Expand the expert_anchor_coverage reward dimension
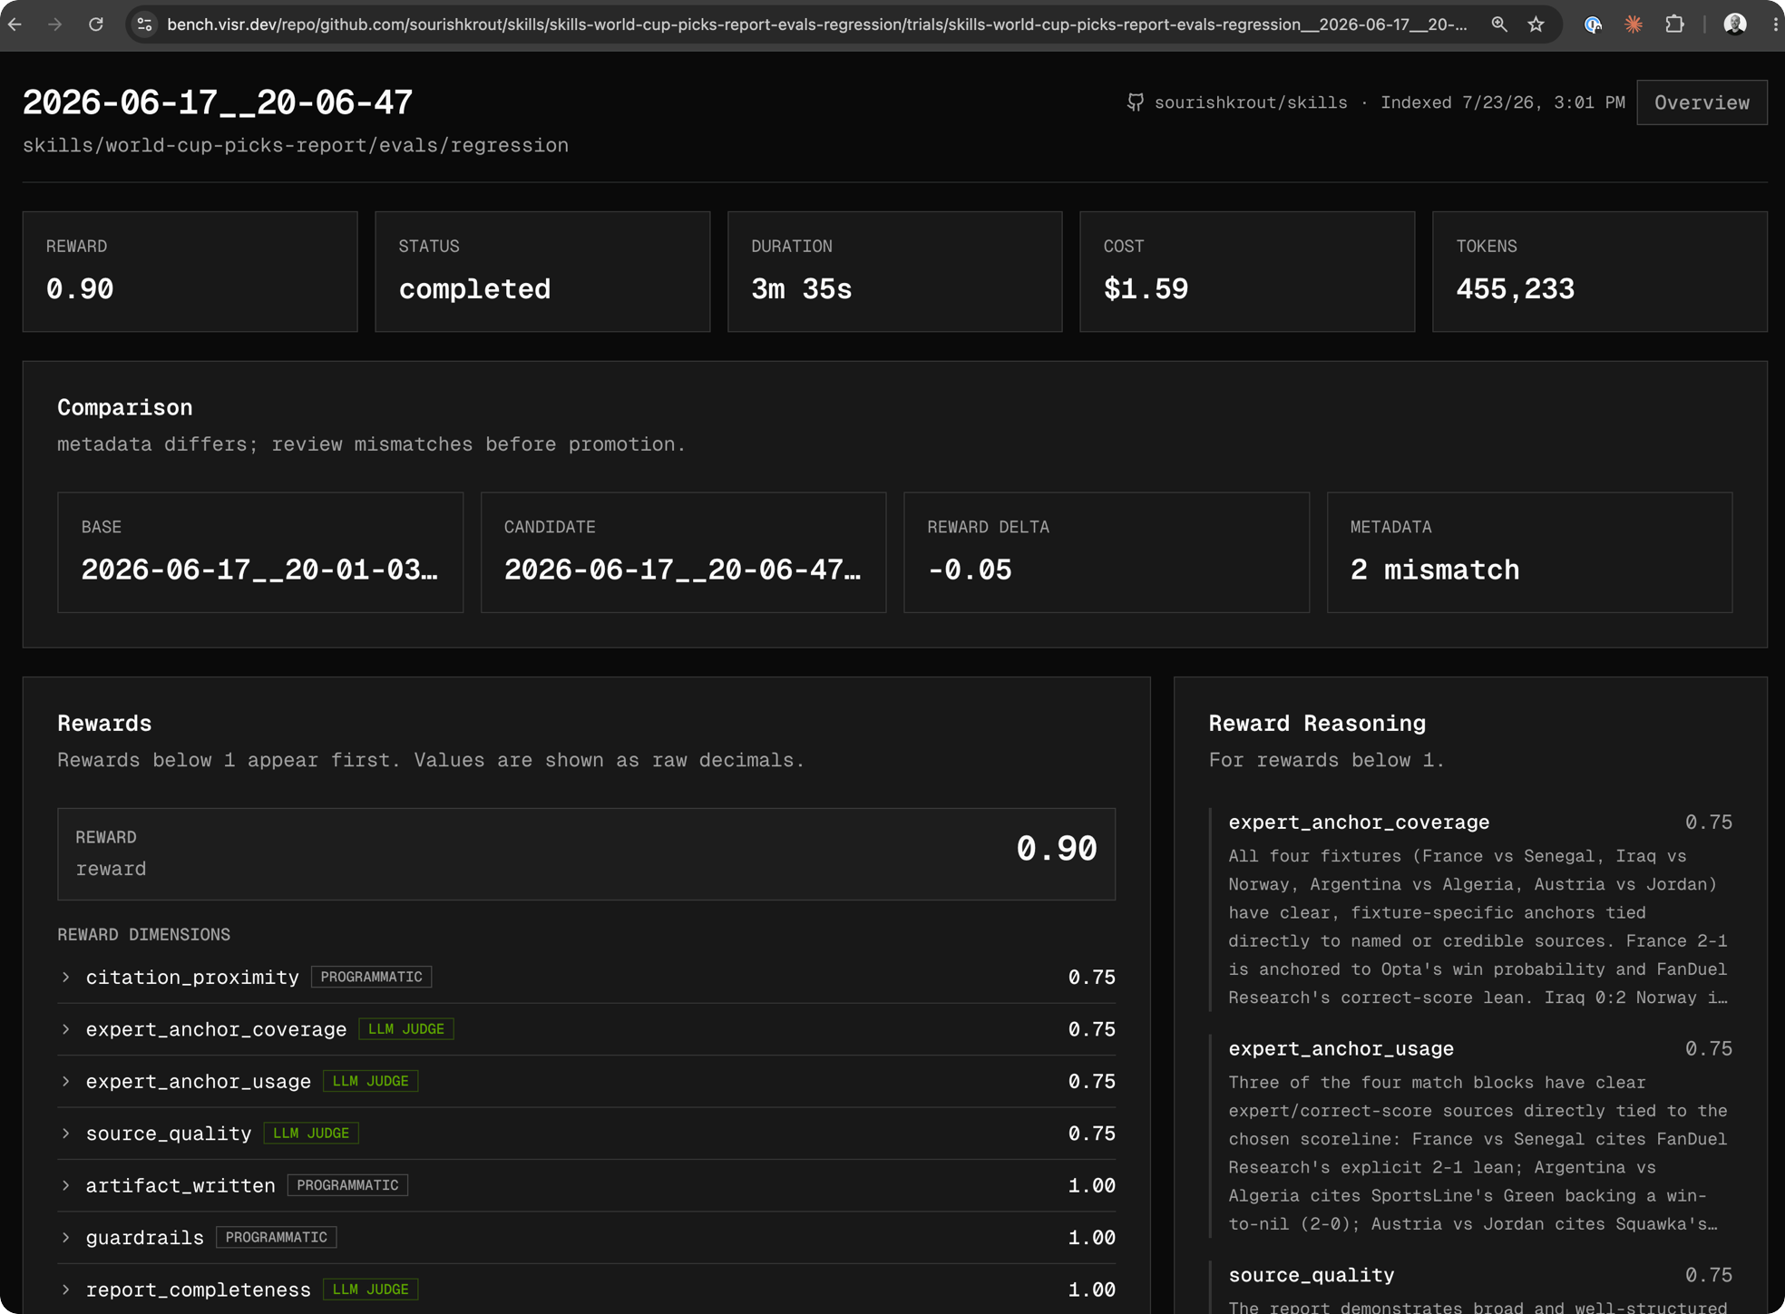 (x=586, y=1029)
